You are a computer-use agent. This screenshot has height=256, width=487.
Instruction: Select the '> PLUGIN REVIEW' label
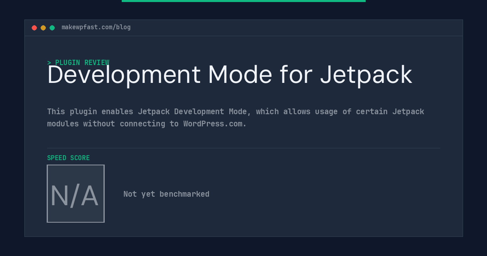pos(78,63)
